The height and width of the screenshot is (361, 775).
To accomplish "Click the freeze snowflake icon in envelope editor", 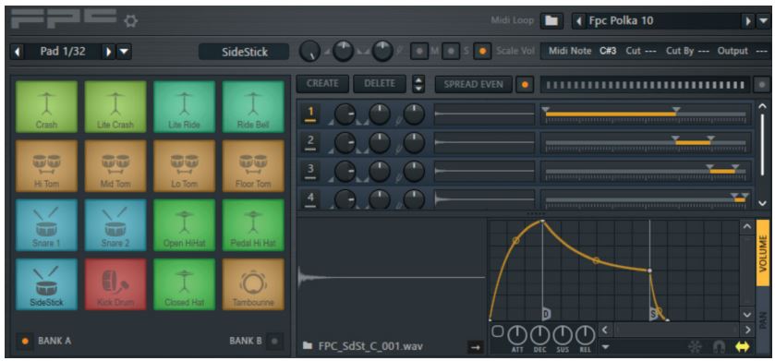I will [x=695, y=347].
